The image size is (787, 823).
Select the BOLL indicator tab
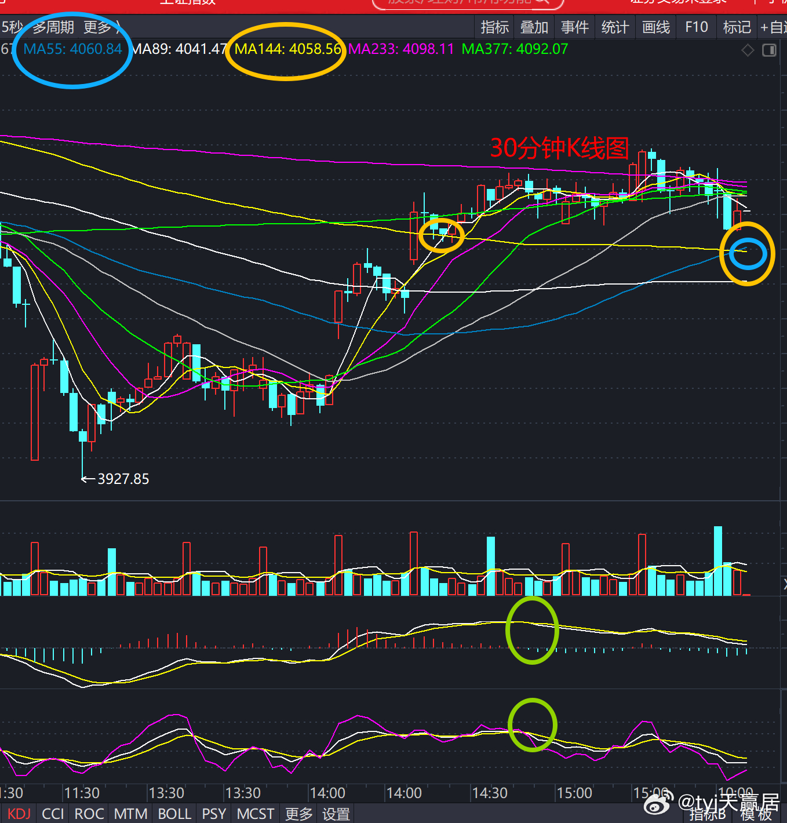click(x=174, y=814)
